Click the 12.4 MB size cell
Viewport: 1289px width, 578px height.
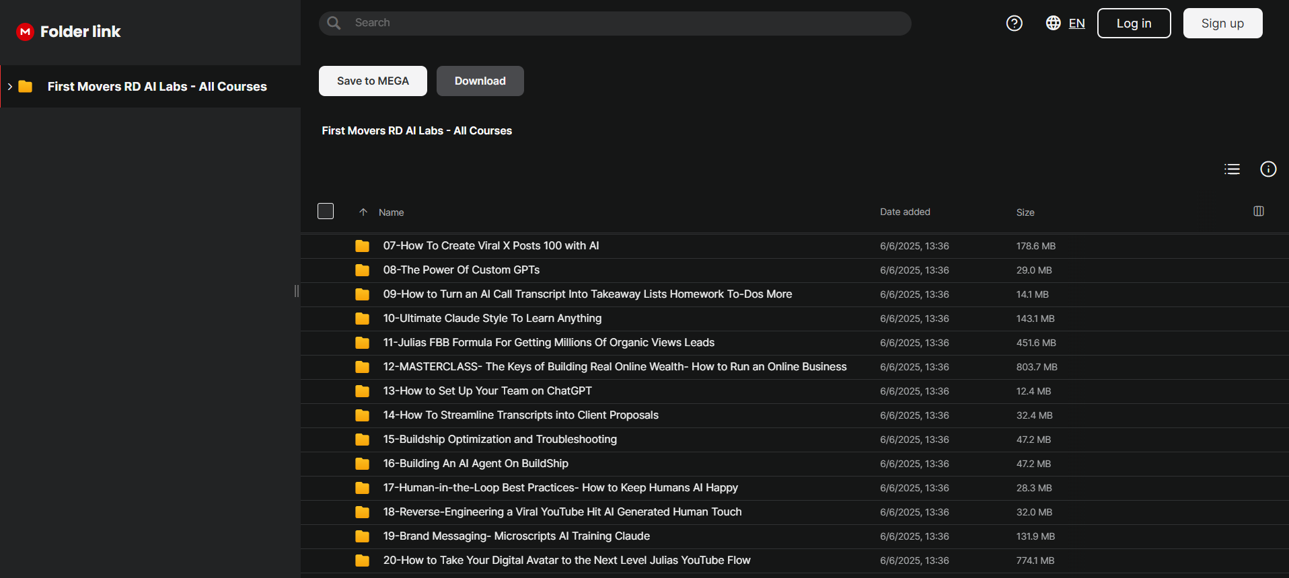coord(1033,391)
